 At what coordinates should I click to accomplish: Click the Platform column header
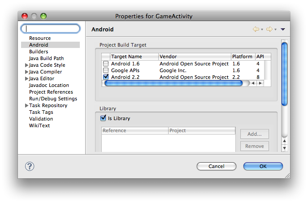[x=243, y=56]
